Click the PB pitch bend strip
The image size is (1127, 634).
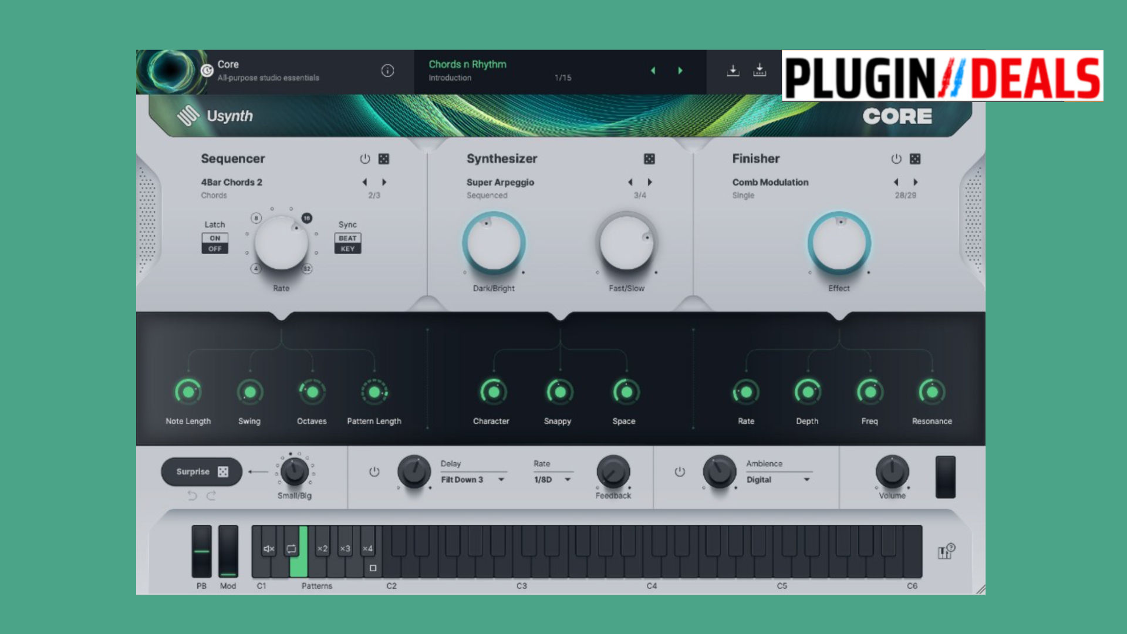point(201,552)
